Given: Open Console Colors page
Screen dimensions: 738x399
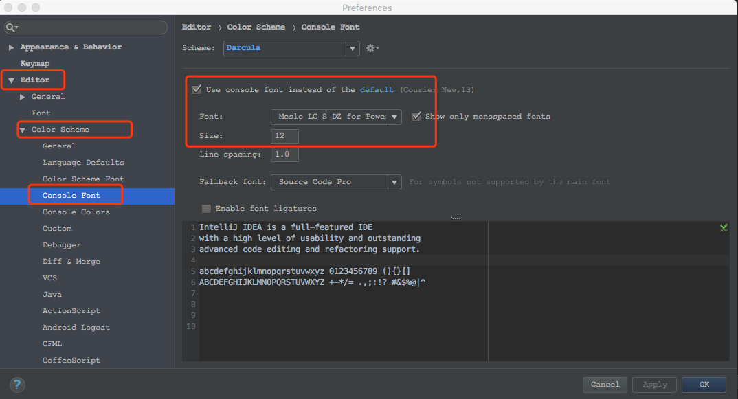Looking at the screenshot, I should click(x=76, y=212).
